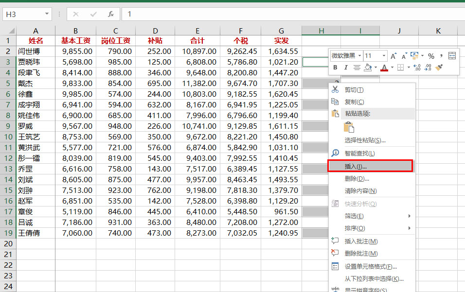This screenshot has height=292, width=465.
Task: Expand font color dropdown arrow
Action: coord(392,68)
